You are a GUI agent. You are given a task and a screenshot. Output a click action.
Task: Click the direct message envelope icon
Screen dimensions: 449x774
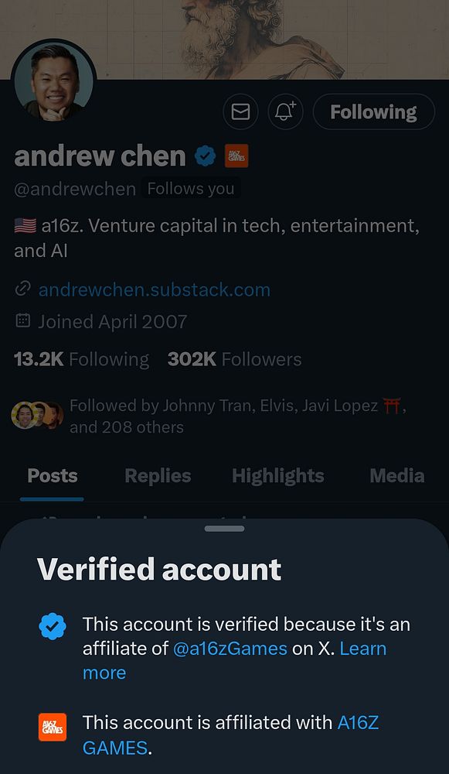point(240,111)
